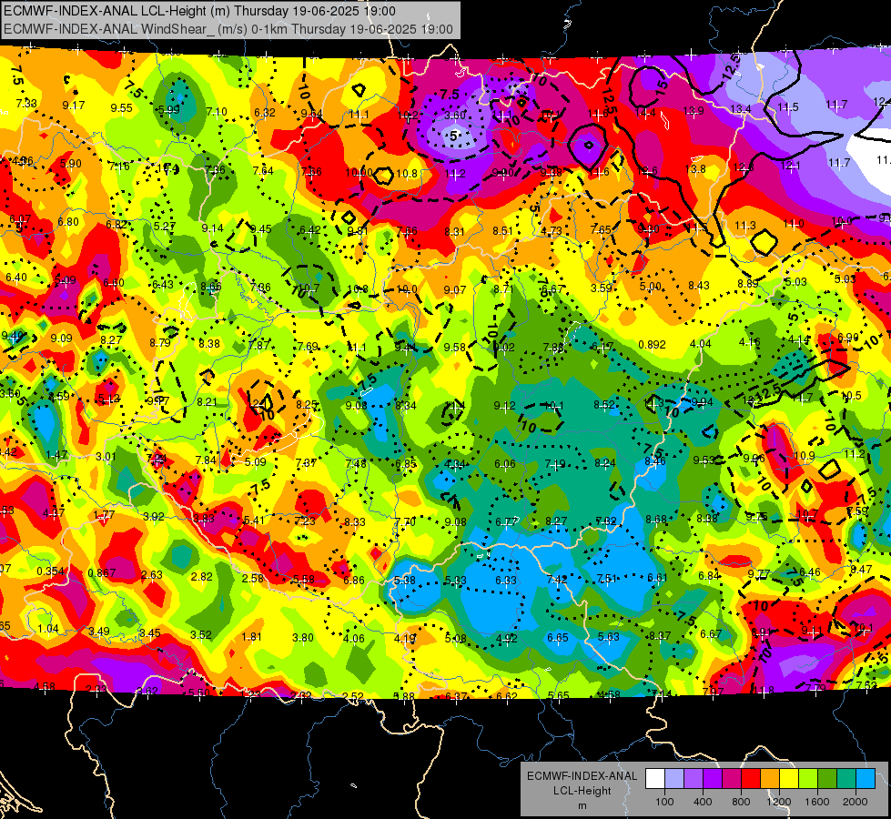
Task: Click the 4.06 grid point value
Action: pyautogui.click(x=353, y=638)
